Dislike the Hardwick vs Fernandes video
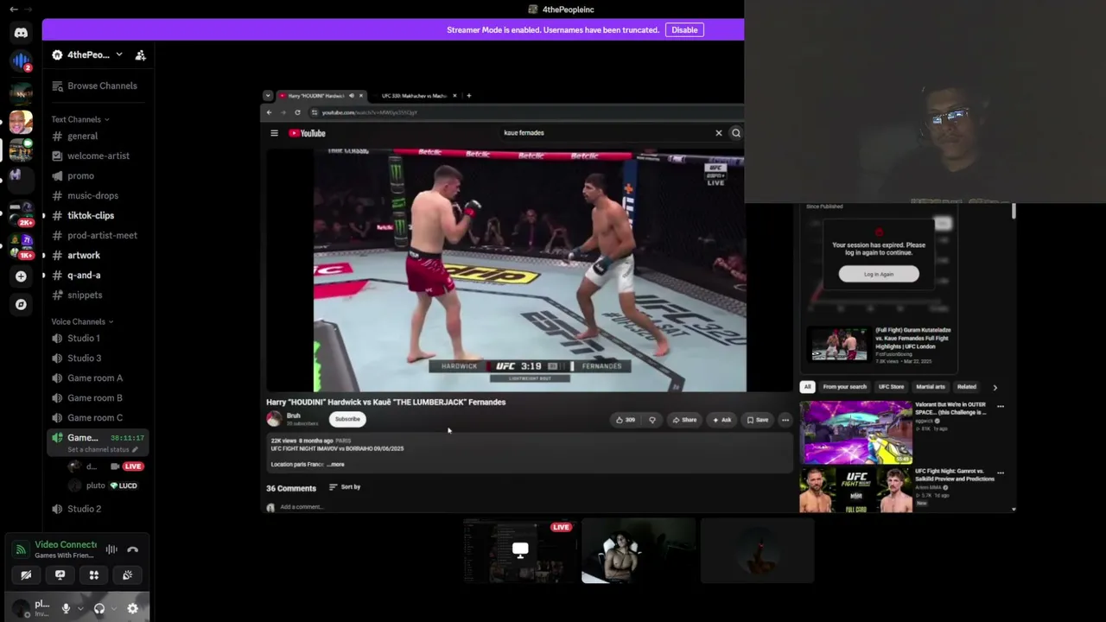Image resolution: width=1106 pixels, height=622 pixels. 652,420
